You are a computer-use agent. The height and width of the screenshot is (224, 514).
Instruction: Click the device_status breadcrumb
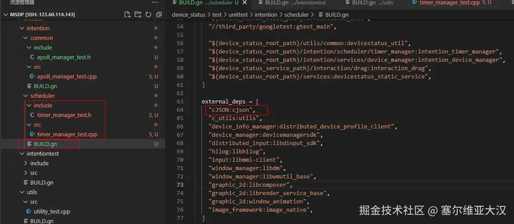click(x=188, y=15)
